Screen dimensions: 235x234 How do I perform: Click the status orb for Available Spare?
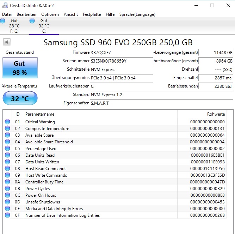(x=7, y=135)
